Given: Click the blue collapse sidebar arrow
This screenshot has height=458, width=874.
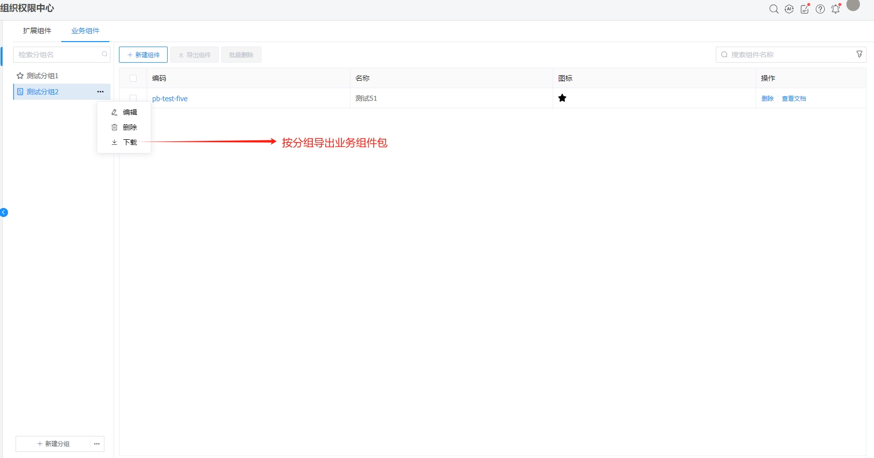Looking at the screenshot, I should [4, 212].
